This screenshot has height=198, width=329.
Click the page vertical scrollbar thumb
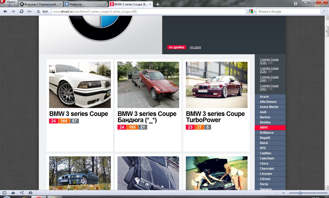coord(327,32)
